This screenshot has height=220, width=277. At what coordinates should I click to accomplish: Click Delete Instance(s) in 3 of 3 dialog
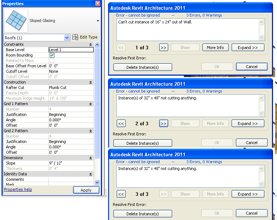tap(143, 214)
